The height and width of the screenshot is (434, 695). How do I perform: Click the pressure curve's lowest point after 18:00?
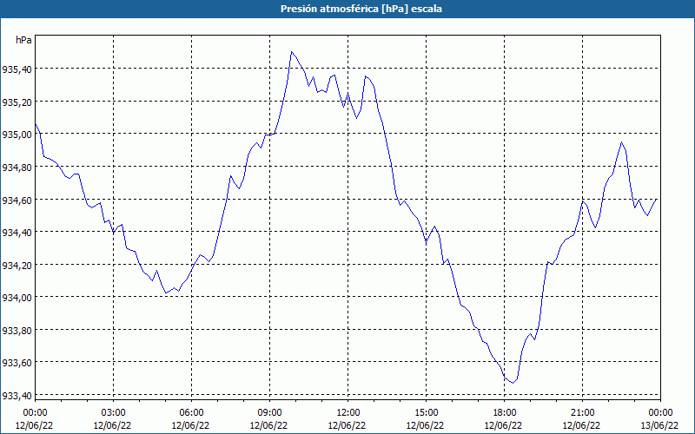pyautogui.click(x=513, y=383)
